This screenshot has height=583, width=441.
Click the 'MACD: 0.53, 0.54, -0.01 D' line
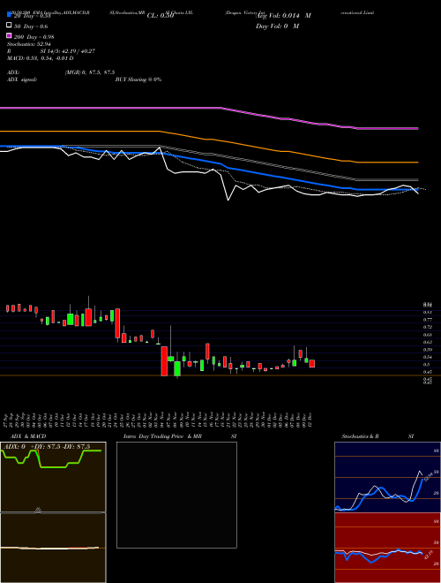pyautogui.click(x=40, y=58)
